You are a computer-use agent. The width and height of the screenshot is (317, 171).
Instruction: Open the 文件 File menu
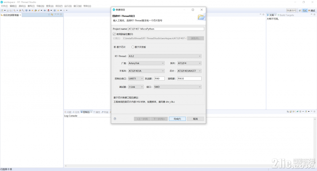pos(4,6)
